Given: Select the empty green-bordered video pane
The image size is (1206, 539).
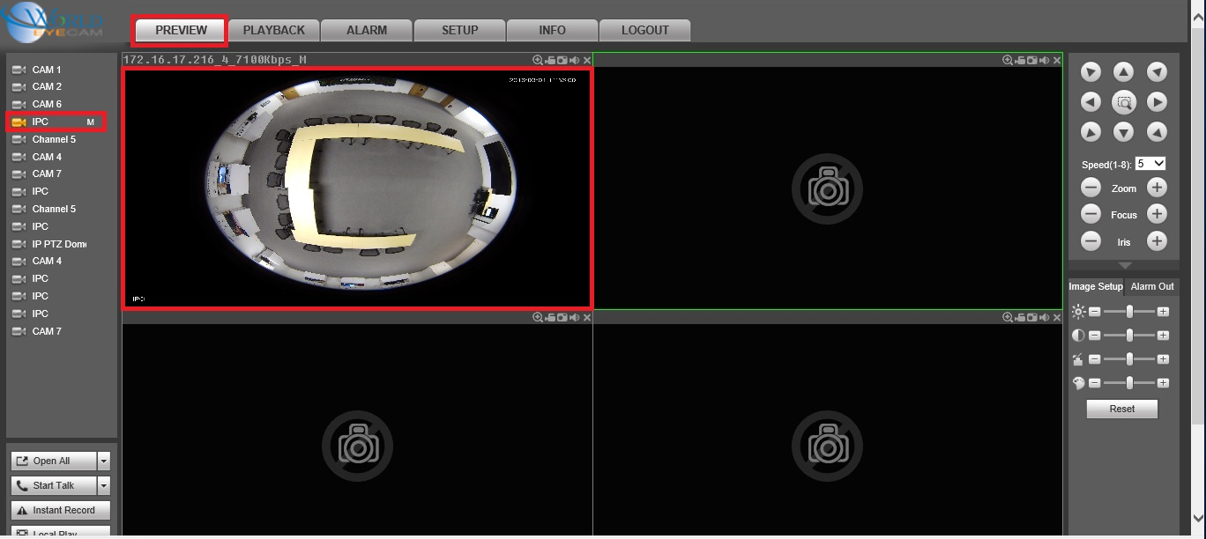Looking at the screenshot, I should tap(828, 188).
